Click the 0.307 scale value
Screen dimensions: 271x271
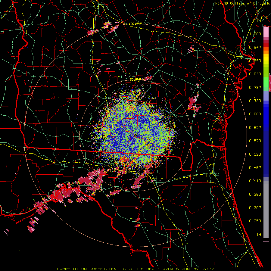coord(255,208)
